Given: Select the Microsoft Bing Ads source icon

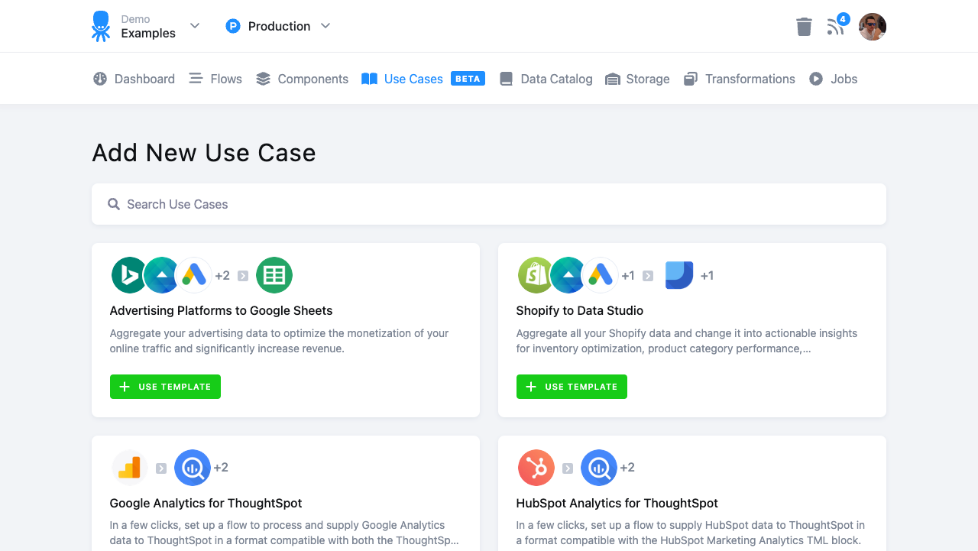Looking at the screenshot, I should pyautogui.click(x=128, y=275).
